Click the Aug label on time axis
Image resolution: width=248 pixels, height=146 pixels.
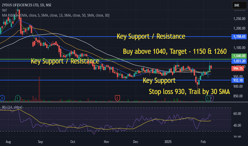[8, 142]
